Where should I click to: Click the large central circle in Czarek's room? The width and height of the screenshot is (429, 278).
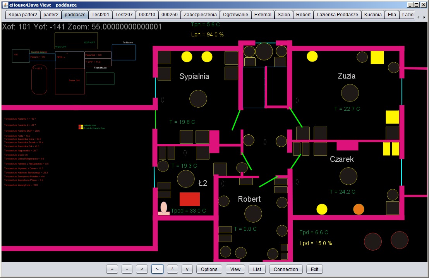coord(347,176)
